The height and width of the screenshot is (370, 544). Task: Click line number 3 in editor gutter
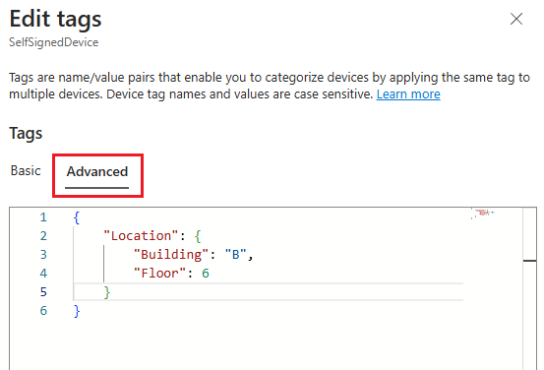pyautogui.click(x=43, y=255)
